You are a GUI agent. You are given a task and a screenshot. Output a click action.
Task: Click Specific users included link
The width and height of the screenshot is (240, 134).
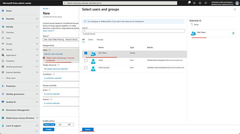(53, 54)
